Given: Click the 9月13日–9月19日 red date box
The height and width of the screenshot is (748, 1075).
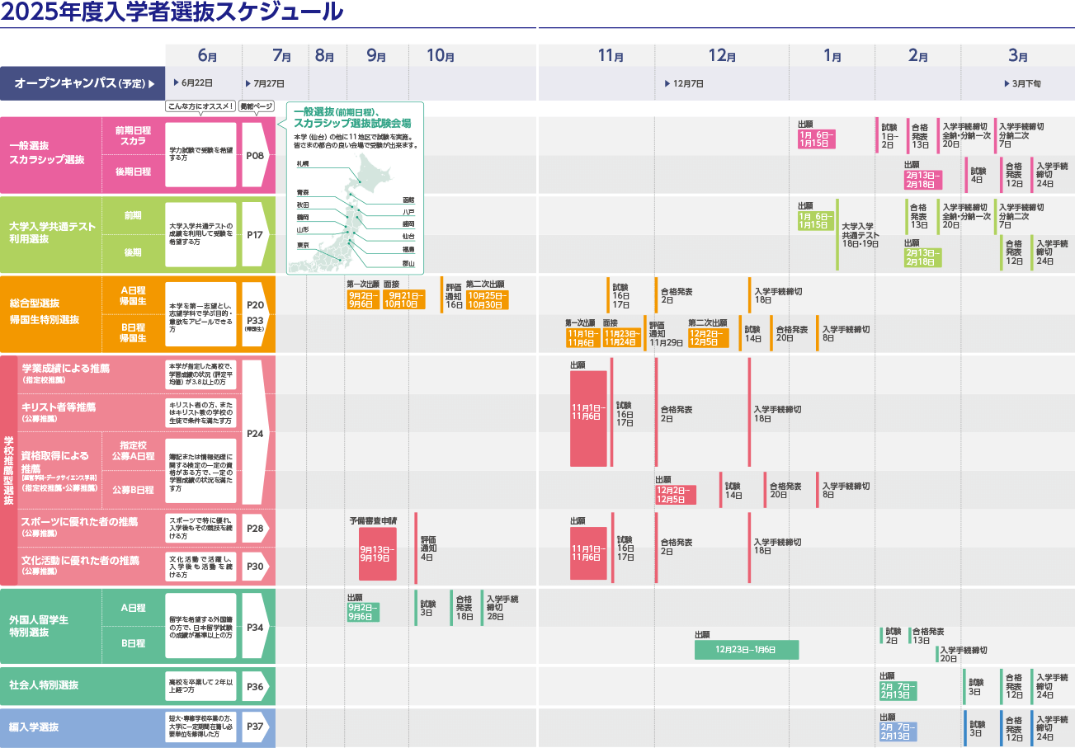Looking at the screenshot, I should [x=378, y=553].
